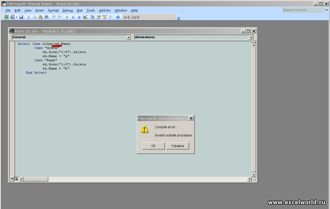Open Visual Basic Help question icon
This screenshot has height=209, width=330.
tap(118, 17)
